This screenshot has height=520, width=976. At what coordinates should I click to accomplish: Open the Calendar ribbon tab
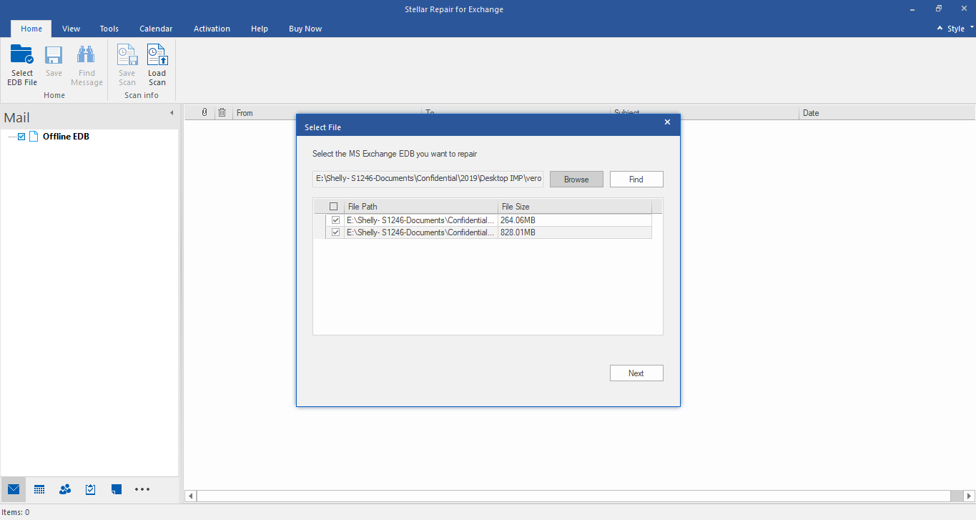tap(156, 29)
